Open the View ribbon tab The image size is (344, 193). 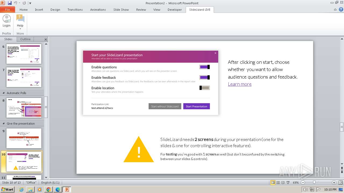click(157, 10)
